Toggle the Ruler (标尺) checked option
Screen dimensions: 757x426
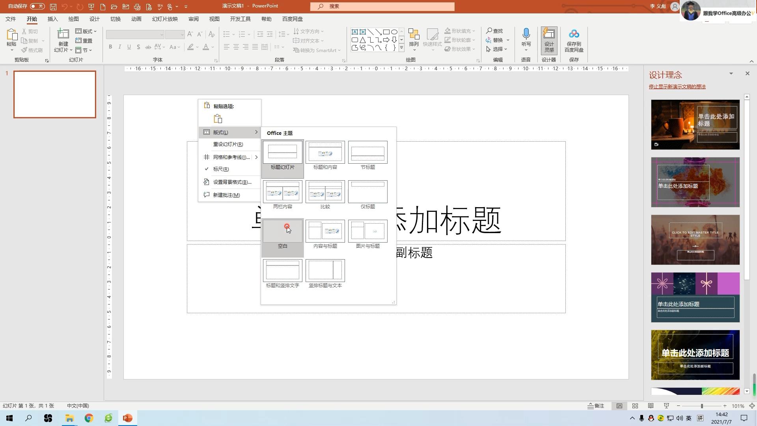click(x=221, y=169)
